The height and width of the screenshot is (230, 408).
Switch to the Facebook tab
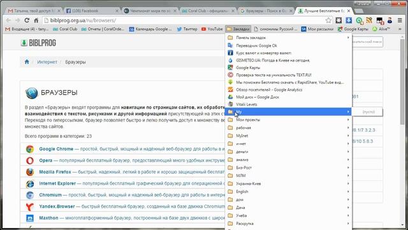pyautogui.click(x=91, y=11)
